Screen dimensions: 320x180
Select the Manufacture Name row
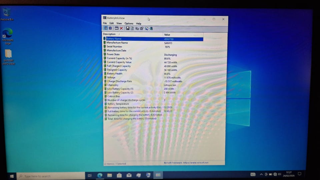(x=153, y=43)
